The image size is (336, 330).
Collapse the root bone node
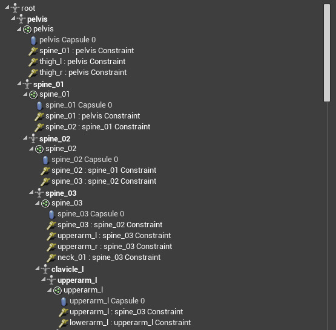point(7,7)
